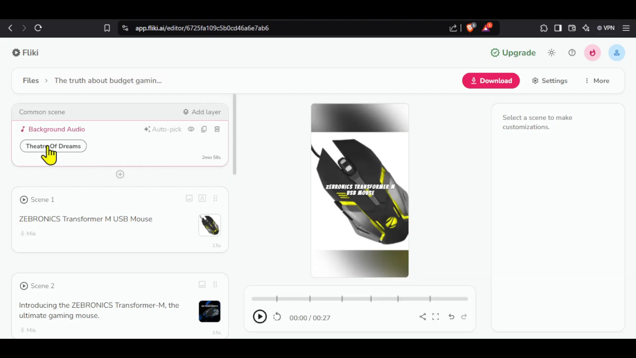The image size is (636, 358).
Task: Jump to first scene marker on timeline
Action: pyautogui.click(x=277, y=299)
